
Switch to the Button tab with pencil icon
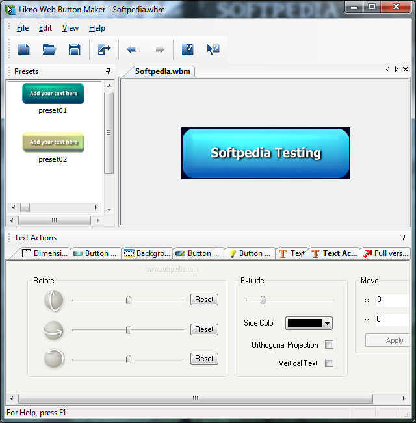click(198, 253)
